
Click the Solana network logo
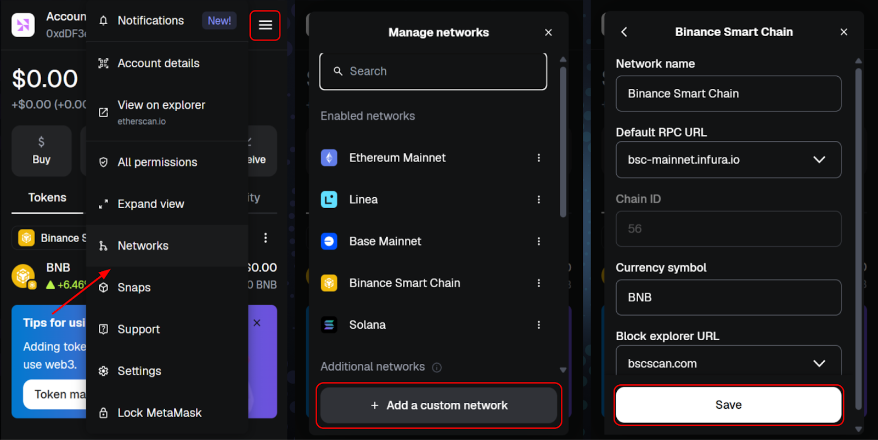click(x=329, y=325)
